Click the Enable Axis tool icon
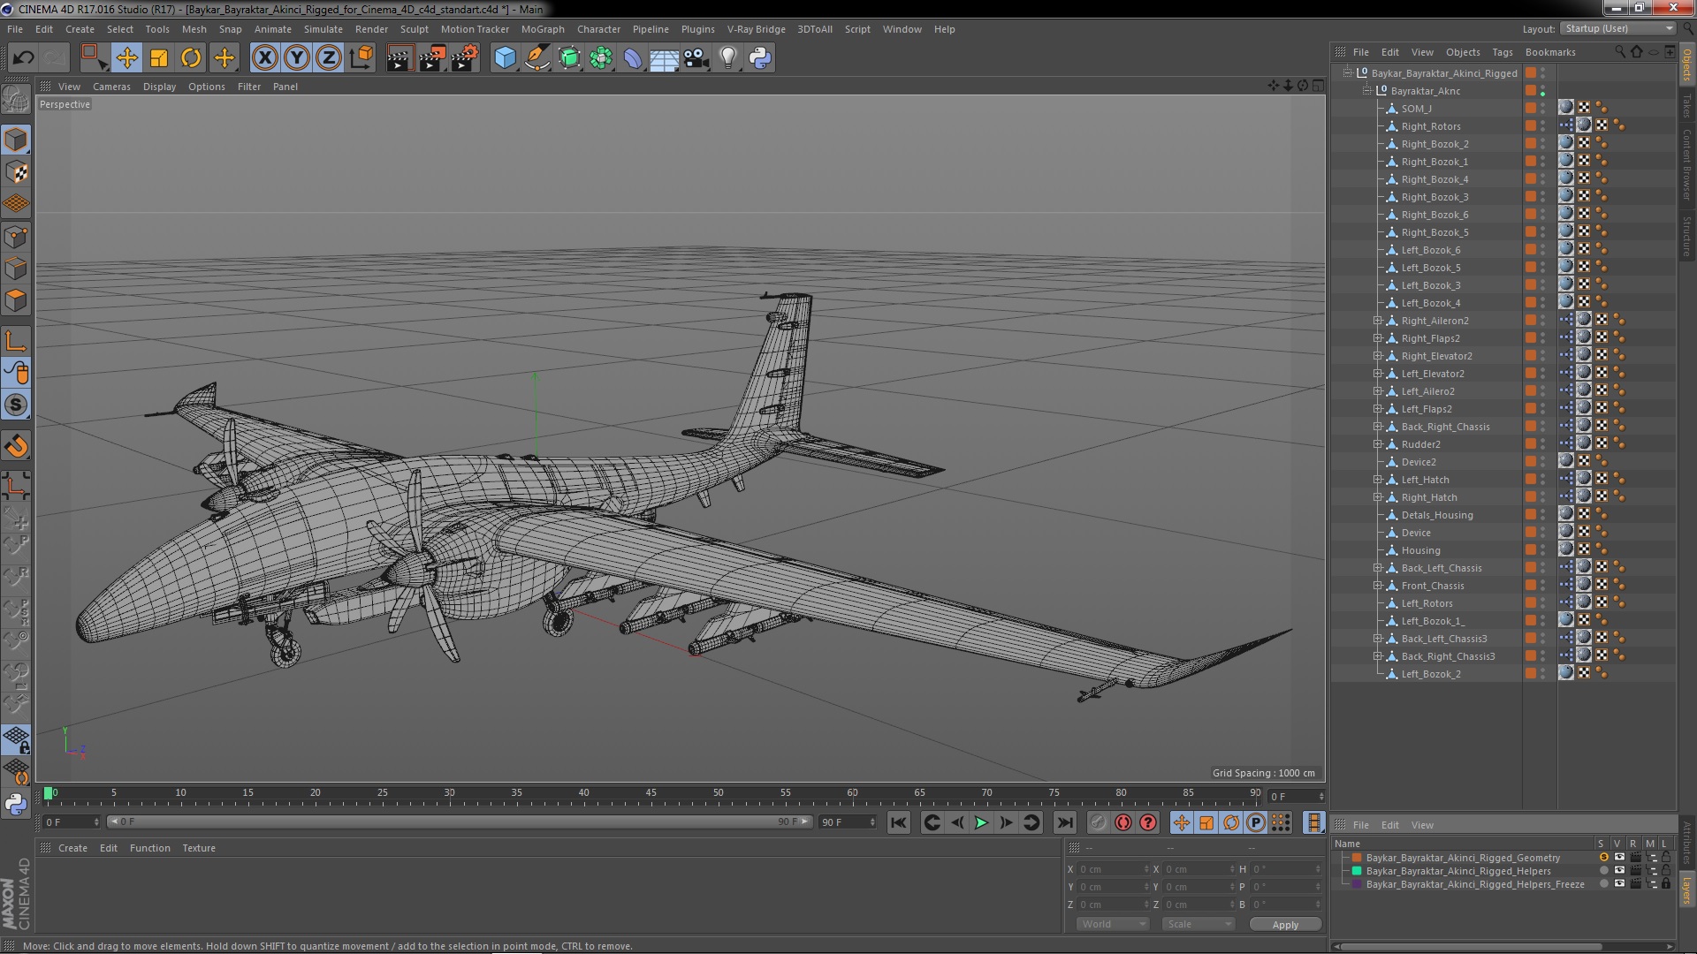The image size is (1697, 954). (x=16, y=341)
